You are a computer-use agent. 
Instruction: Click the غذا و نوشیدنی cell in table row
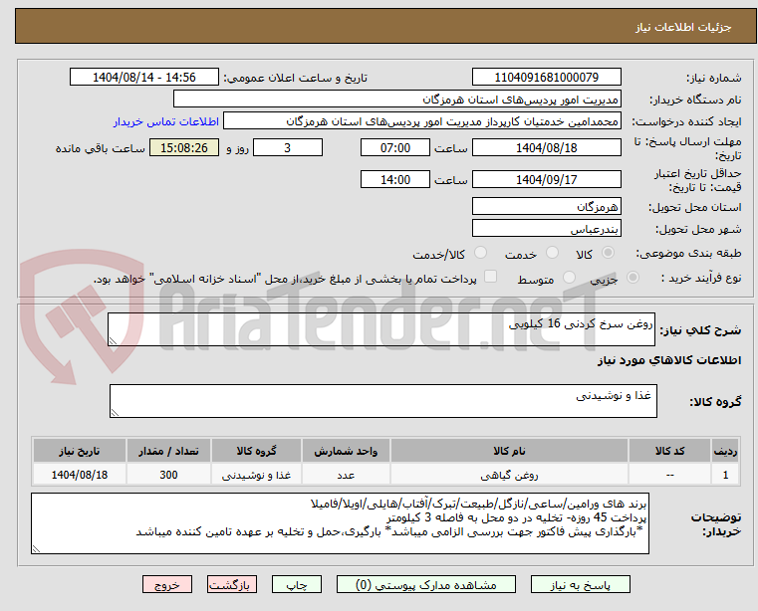click(256, 475)
